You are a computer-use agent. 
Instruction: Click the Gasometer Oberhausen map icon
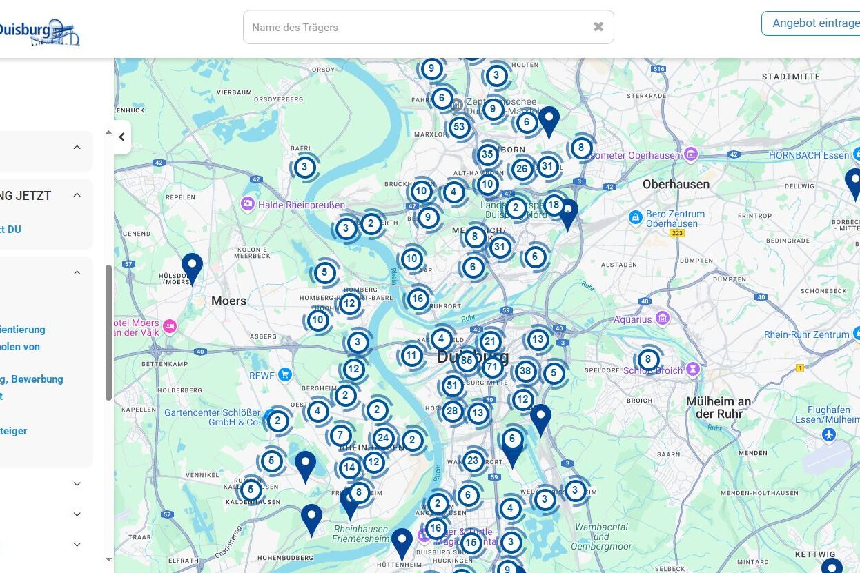(x=690, y=154)
